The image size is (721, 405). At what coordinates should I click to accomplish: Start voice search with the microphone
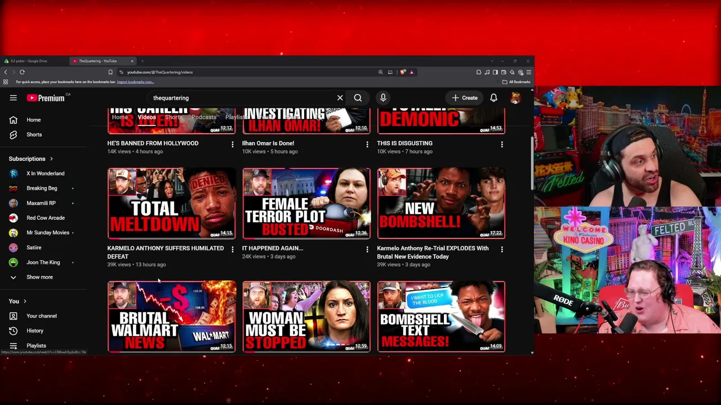(383, 98)
